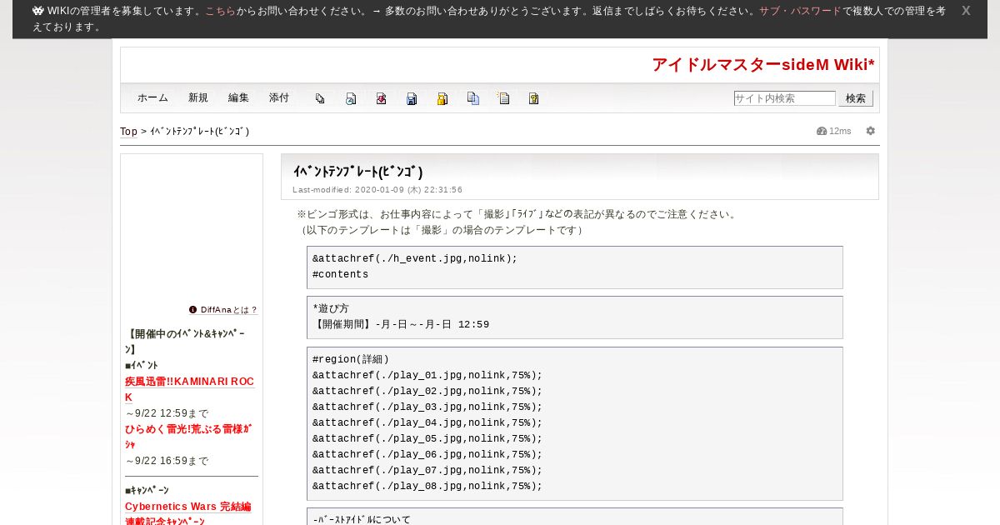Focus the サイト内検索 search field
This screenshot has width=1000, height=525.
pyautogui.click(x=785, y=98)
